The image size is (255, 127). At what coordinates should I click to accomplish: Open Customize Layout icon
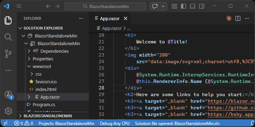tap(174, 6)
